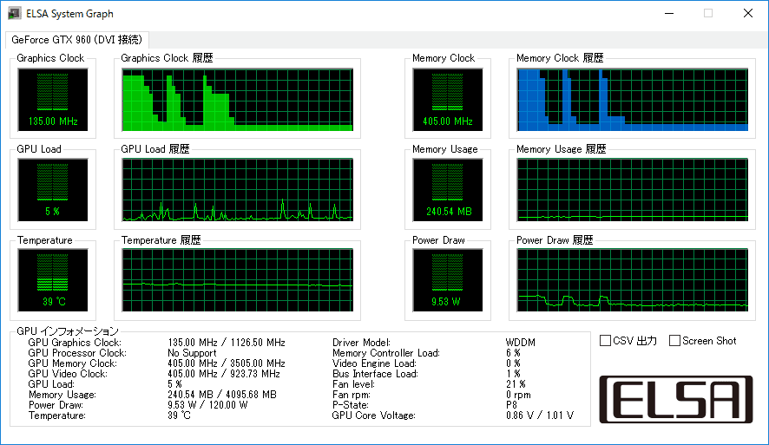
Task: Click the value '135.00 MHz / 1126.50 MHz'
Action: (226, 343)
